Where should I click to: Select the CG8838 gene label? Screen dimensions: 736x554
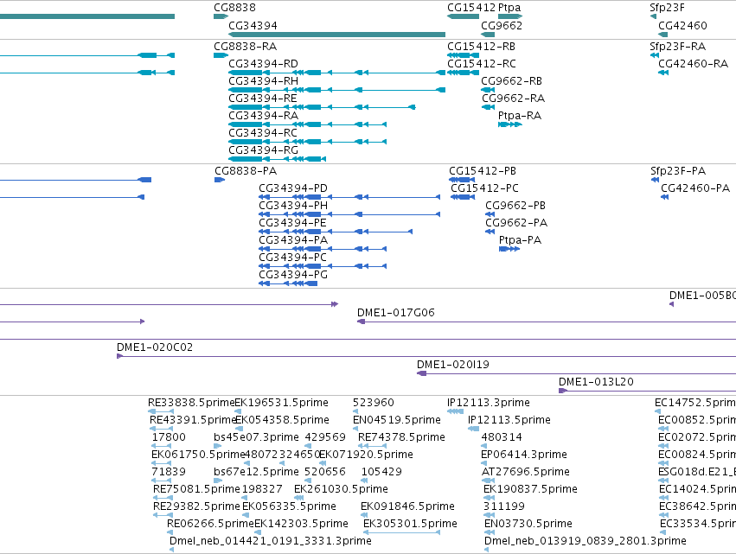234,8
